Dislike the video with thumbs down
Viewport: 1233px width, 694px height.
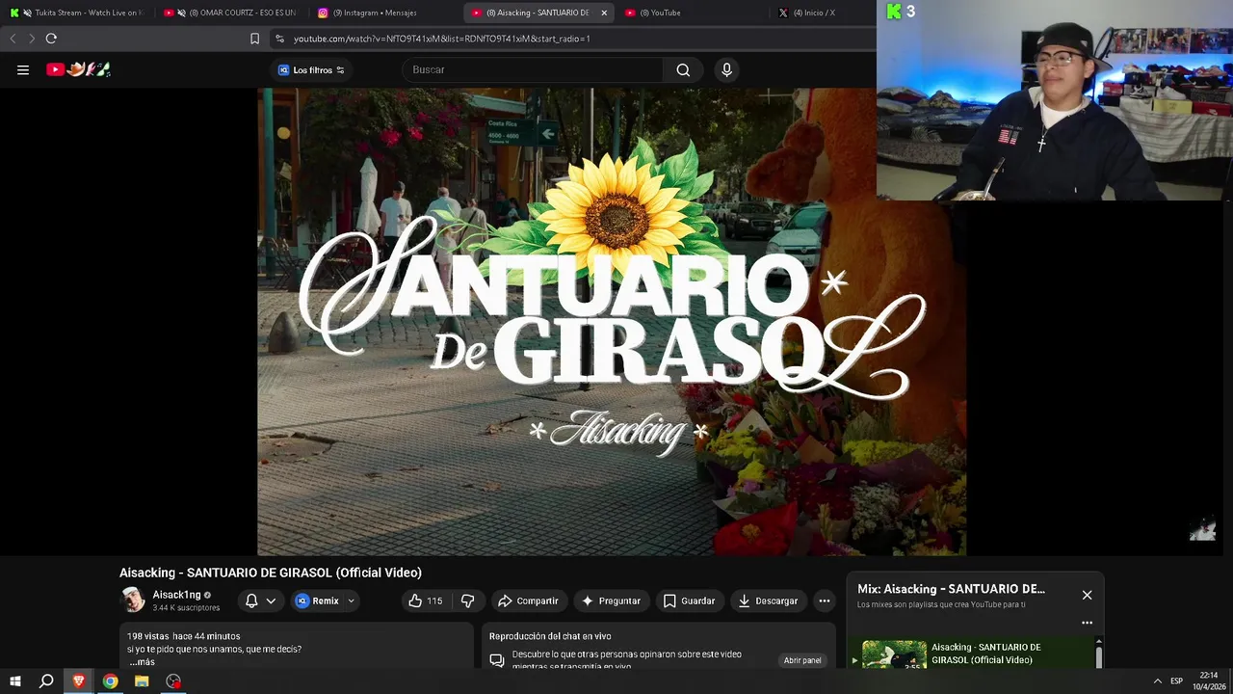point(468,601)
